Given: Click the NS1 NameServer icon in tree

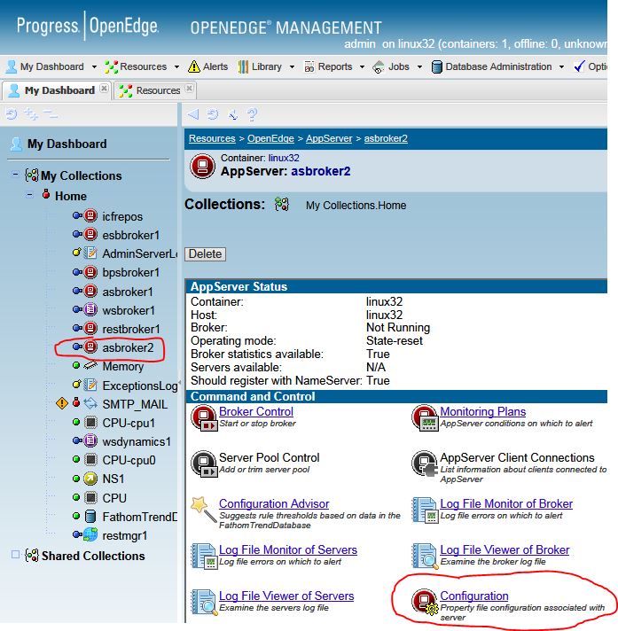Looking at the screenshot, I should 90,479.
